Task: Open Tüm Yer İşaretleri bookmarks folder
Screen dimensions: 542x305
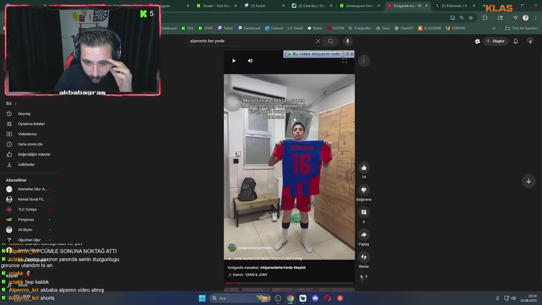Action: coord(522,28)
